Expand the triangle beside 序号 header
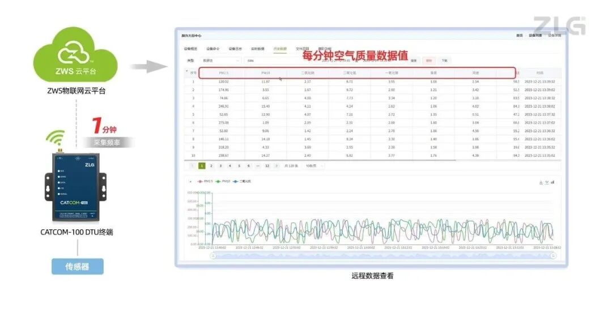Image resolution: width=612 pixels, height=312 pixels. 187,71
